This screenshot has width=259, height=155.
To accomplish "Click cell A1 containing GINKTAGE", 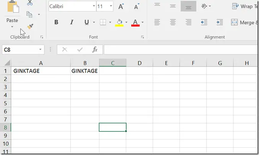I will pyautogui.click(x=41, y=71).
